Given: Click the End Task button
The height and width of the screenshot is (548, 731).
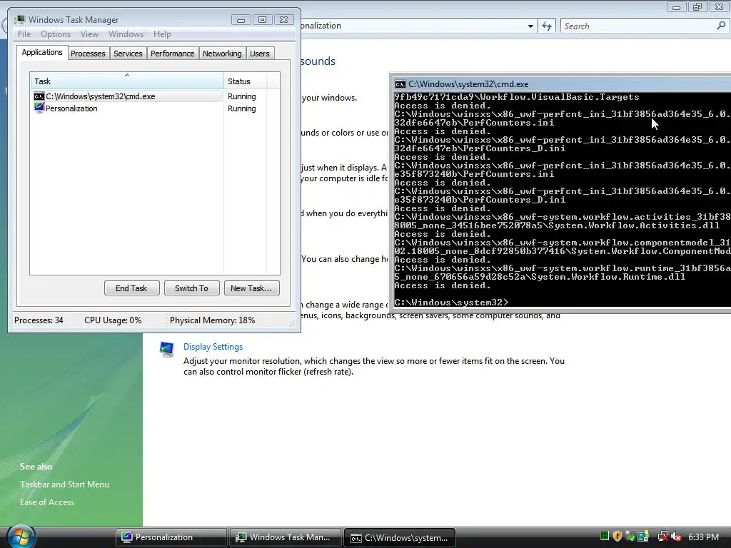Looking at the screenshot, I should [131, 288].
